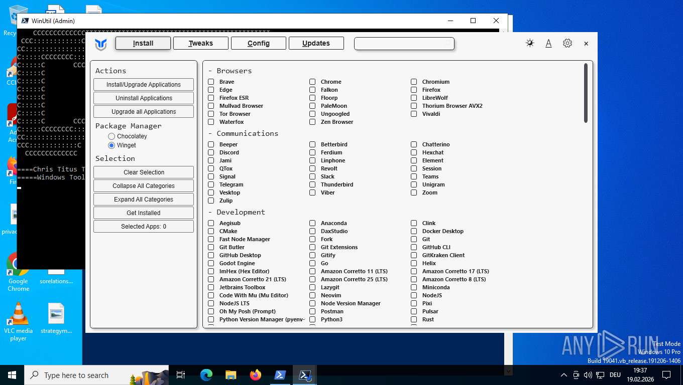Check the Chrome checkbox

(312, 82)
